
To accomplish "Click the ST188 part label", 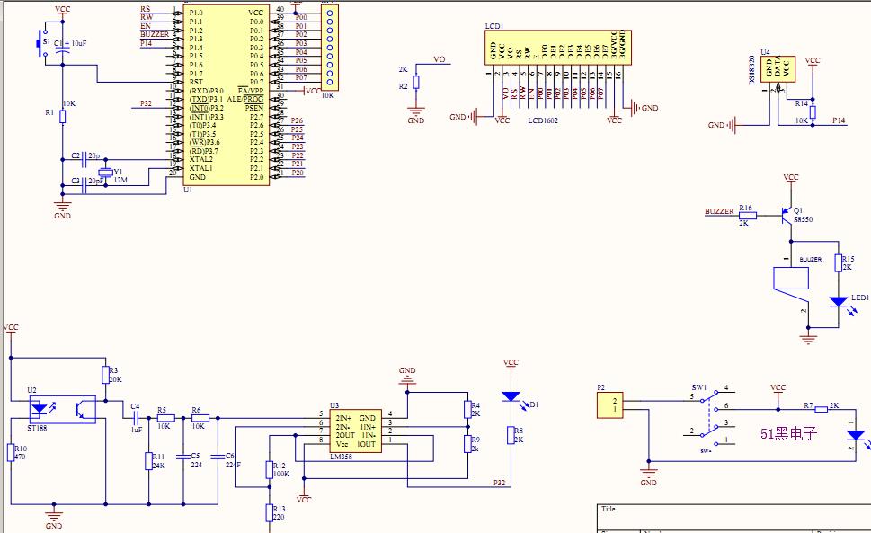I will click(x=37, y=429).
